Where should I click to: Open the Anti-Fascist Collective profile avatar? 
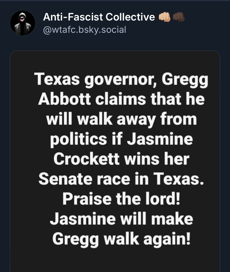coord(23,23)
